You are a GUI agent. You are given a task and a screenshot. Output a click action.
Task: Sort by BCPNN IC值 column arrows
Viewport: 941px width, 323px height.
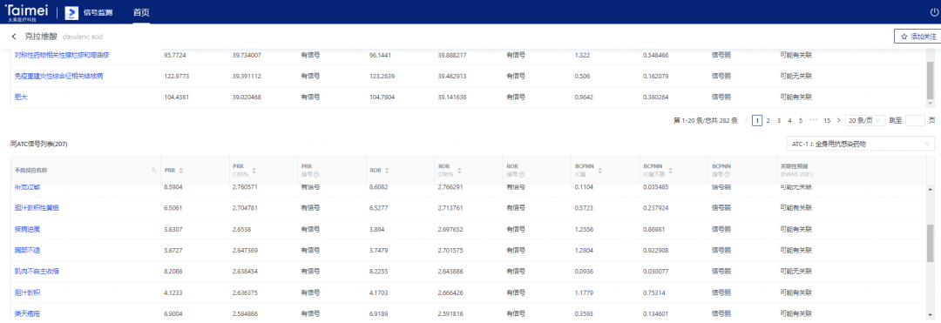point(600,171)
